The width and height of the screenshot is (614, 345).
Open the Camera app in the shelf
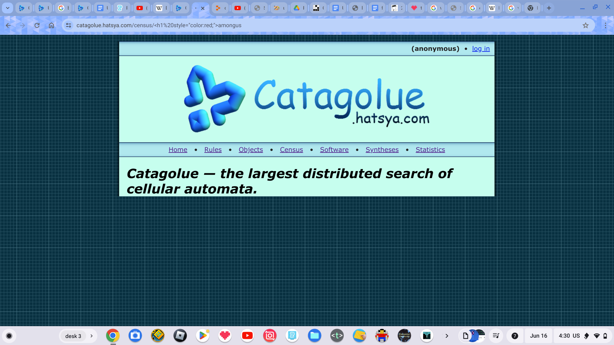point(135,336)
